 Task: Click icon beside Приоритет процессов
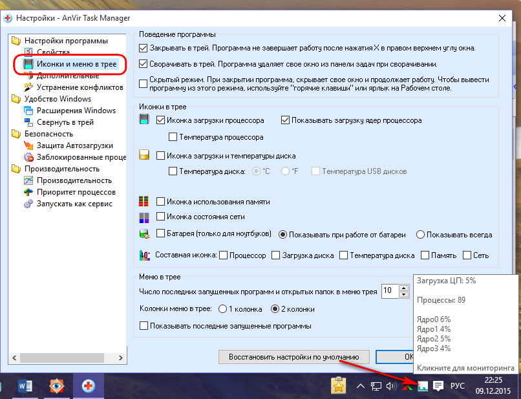coord(28,192)
